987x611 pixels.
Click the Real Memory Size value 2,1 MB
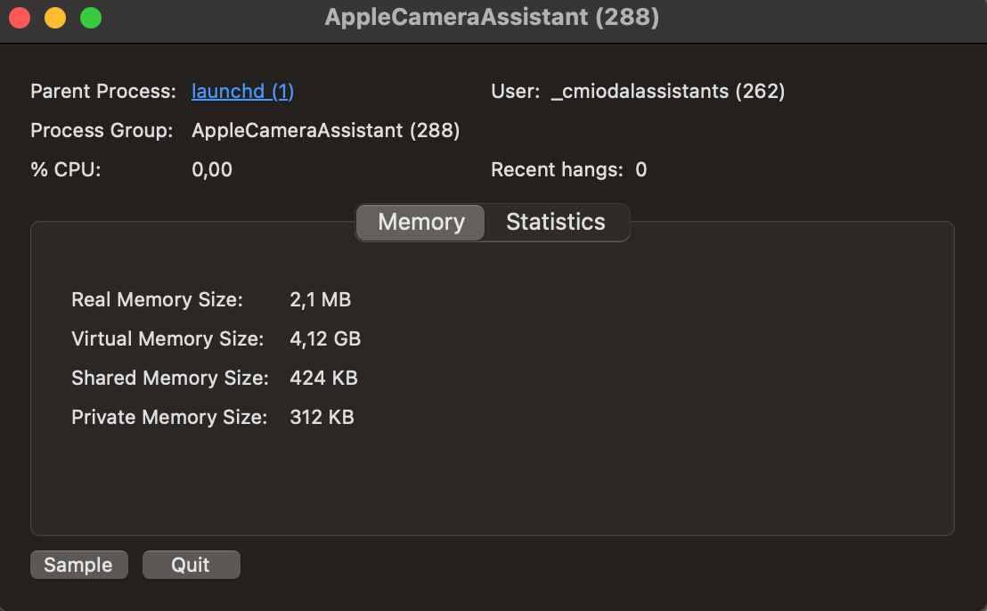(320, 300)
